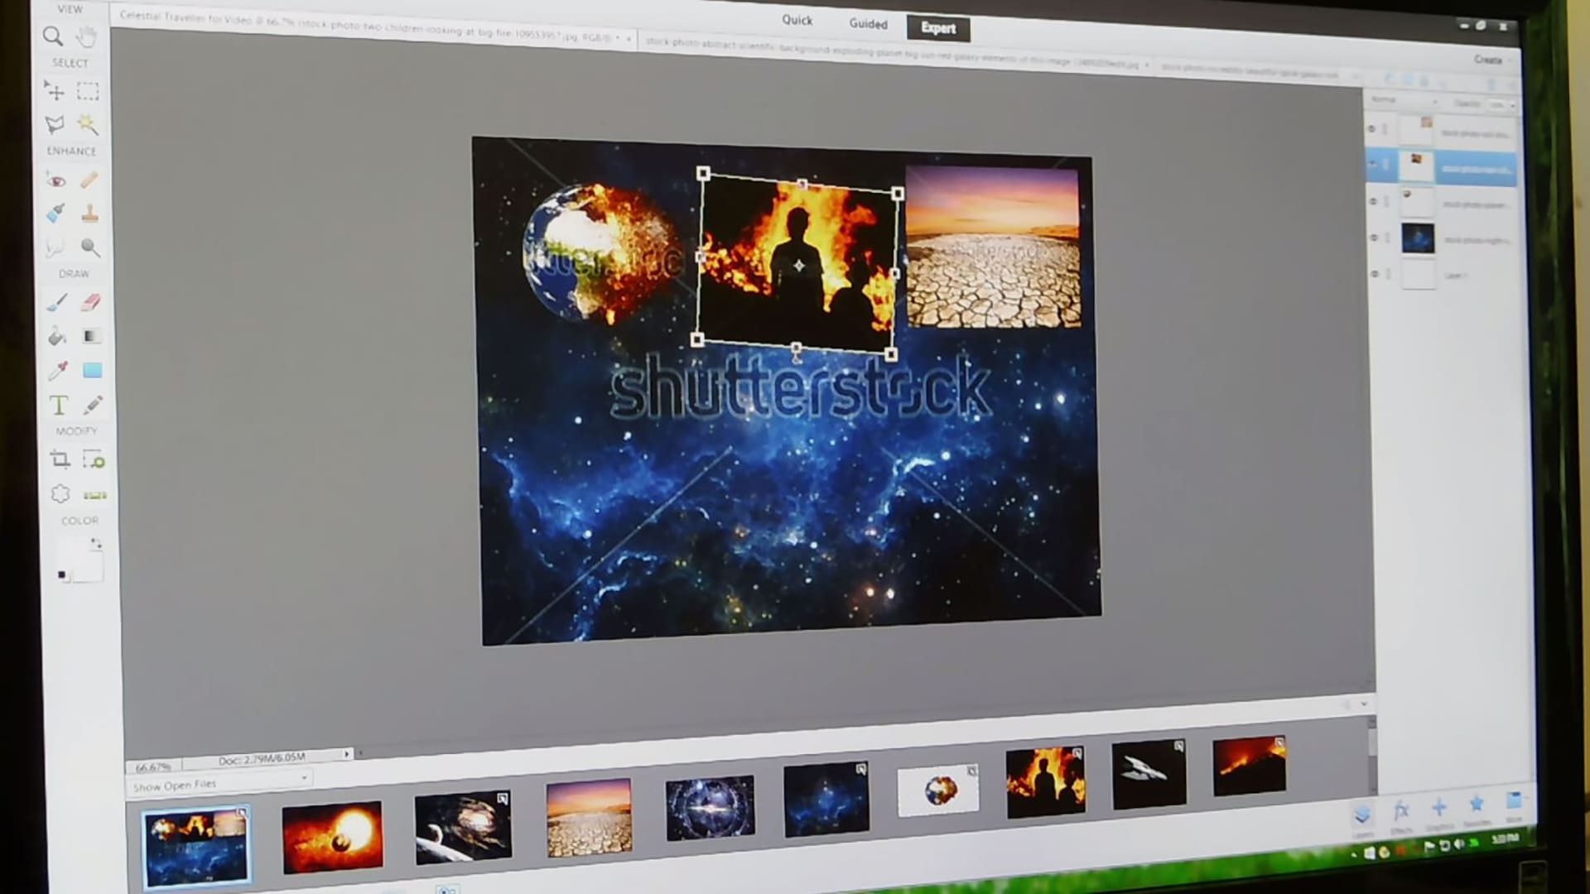Screen dimensions: 1590x894
Task: Toggle visibility of bottom Layer 1
Action: click(x=1376, y=274)
